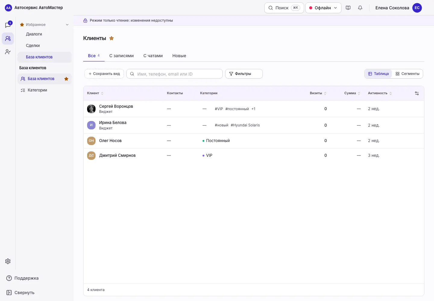
Task: Switch to the С чатами tab
Action: point(153,56)
